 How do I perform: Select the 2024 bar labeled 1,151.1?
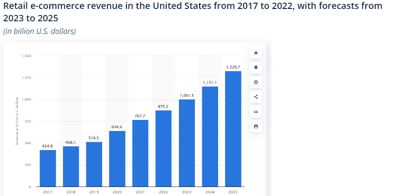(x=210, y=137)
